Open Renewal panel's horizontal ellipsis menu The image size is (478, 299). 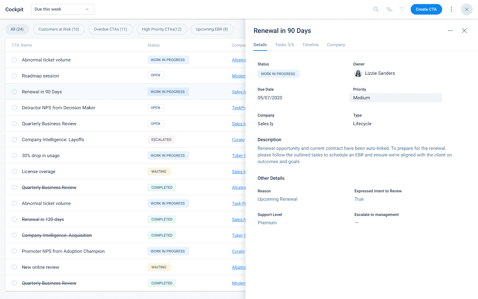[450, 30]
